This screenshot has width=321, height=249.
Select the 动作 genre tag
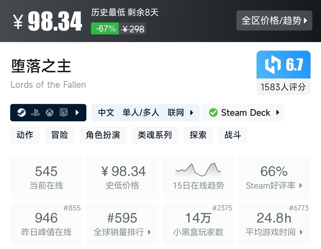tap(25, 135)
